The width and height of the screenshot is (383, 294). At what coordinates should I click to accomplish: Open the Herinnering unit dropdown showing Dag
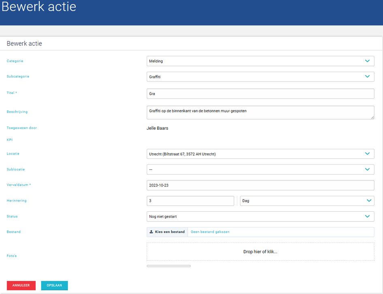(307, 201)
